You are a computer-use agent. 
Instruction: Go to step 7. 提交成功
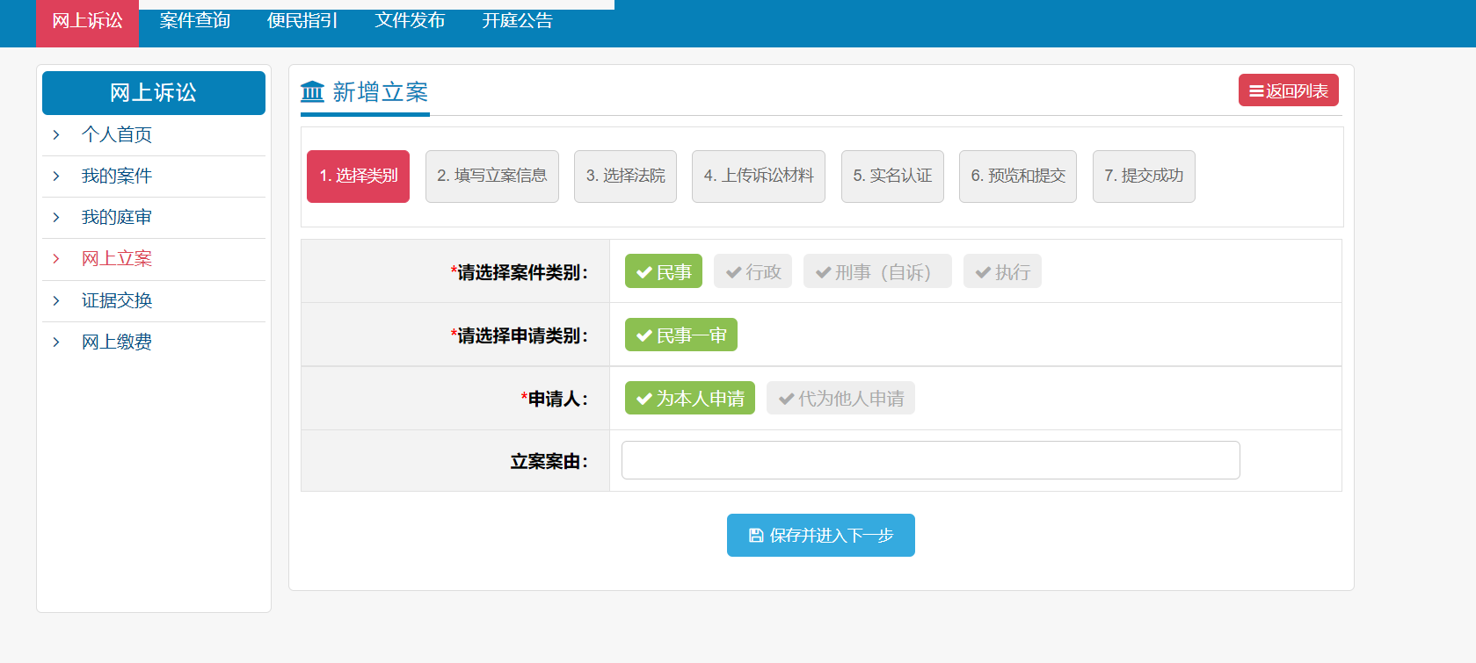click(1144, 176)
